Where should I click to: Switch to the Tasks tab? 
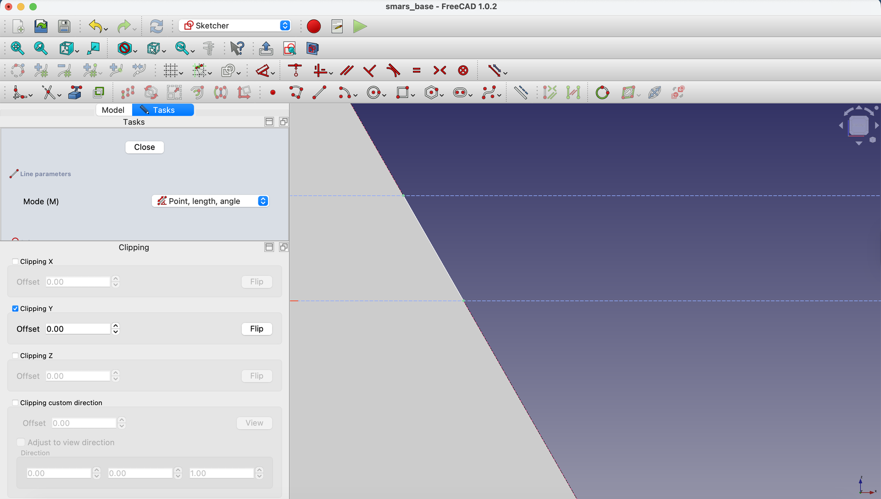click(163, 110)
